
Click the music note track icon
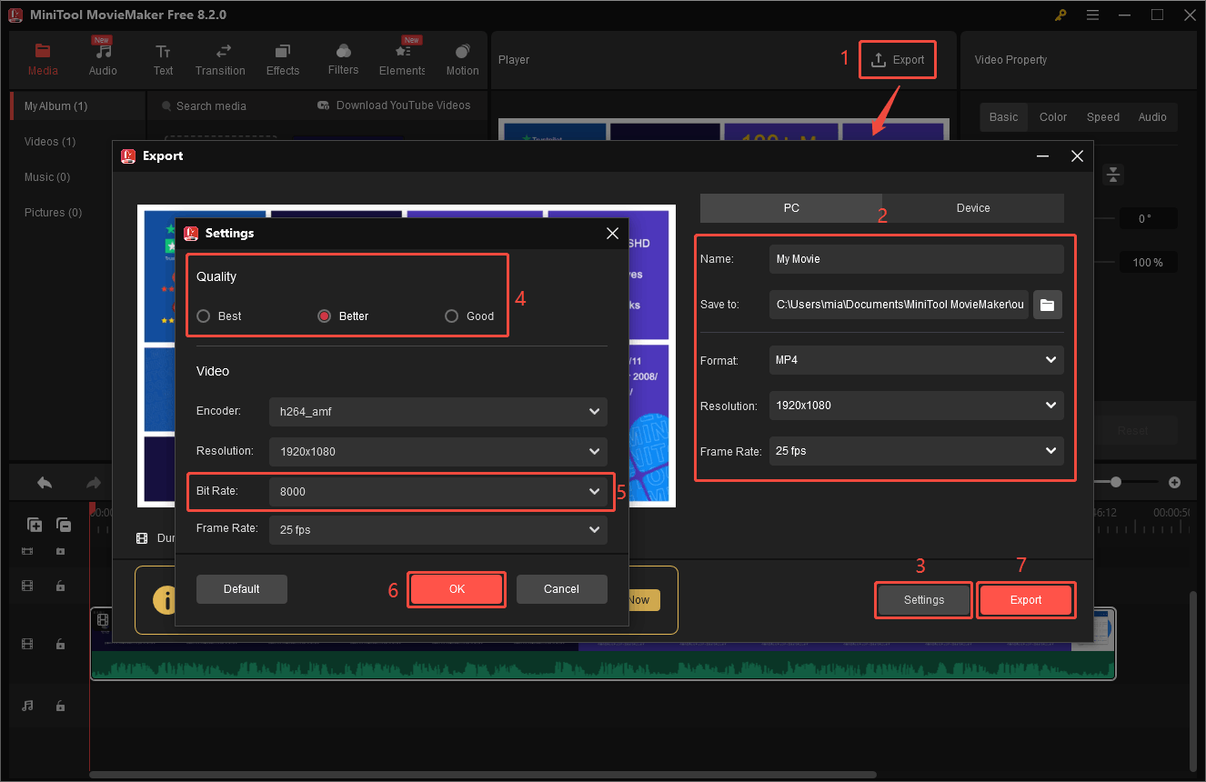(x=27, y=706)
